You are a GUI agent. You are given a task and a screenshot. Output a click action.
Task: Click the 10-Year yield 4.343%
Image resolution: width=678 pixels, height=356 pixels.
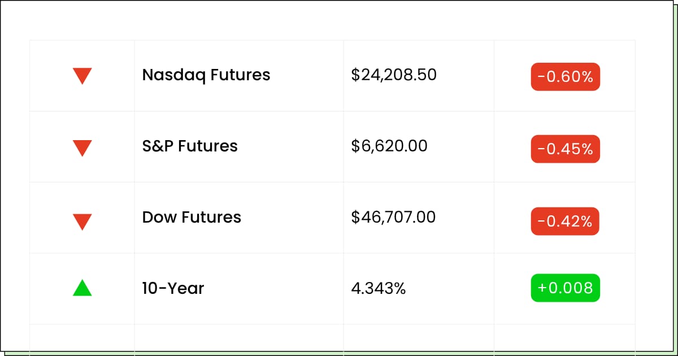click(x=379, y=289)
